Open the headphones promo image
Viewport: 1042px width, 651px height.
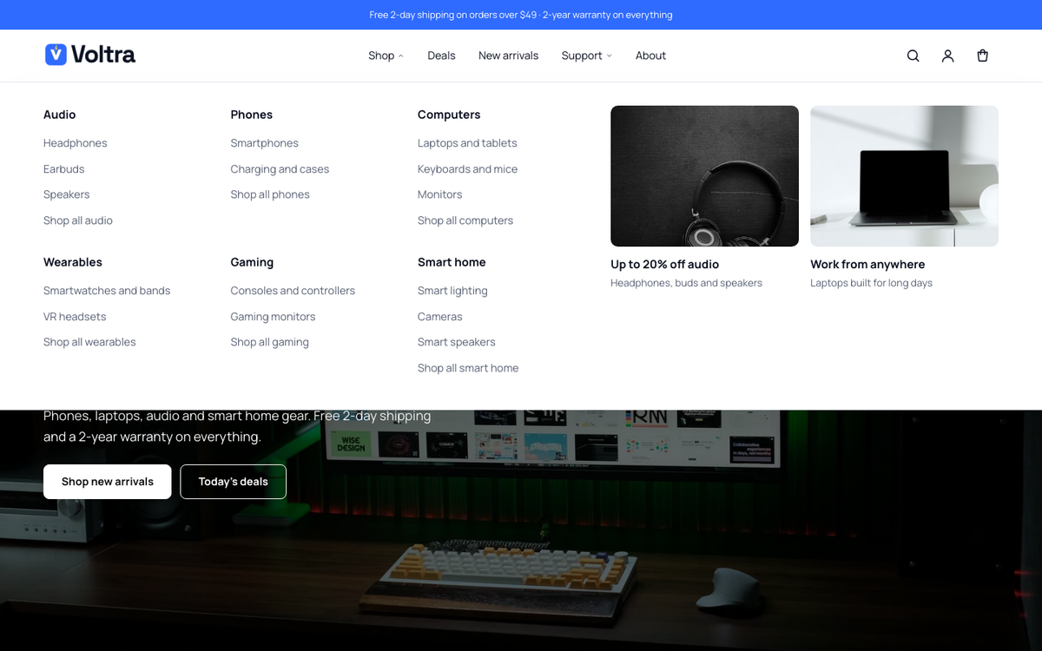coord(704,176)
